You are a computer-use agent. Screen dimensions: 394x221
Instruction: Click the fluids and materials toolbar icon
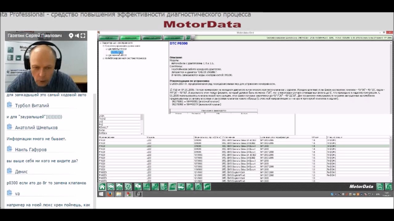pyautogui.click(x=164, y=186)
